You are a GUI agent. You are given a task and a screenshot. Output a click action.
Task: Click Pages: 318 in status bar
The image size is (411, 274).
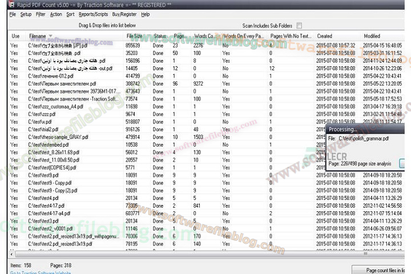click(61, 265)
